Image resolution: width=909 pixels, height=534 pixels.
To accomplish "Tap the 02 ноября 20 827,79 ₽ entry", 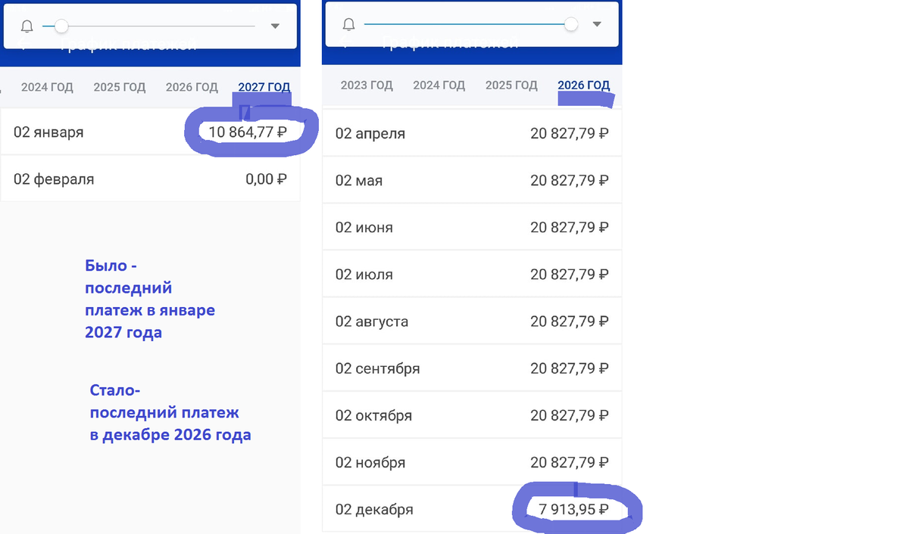I will 472,462.
